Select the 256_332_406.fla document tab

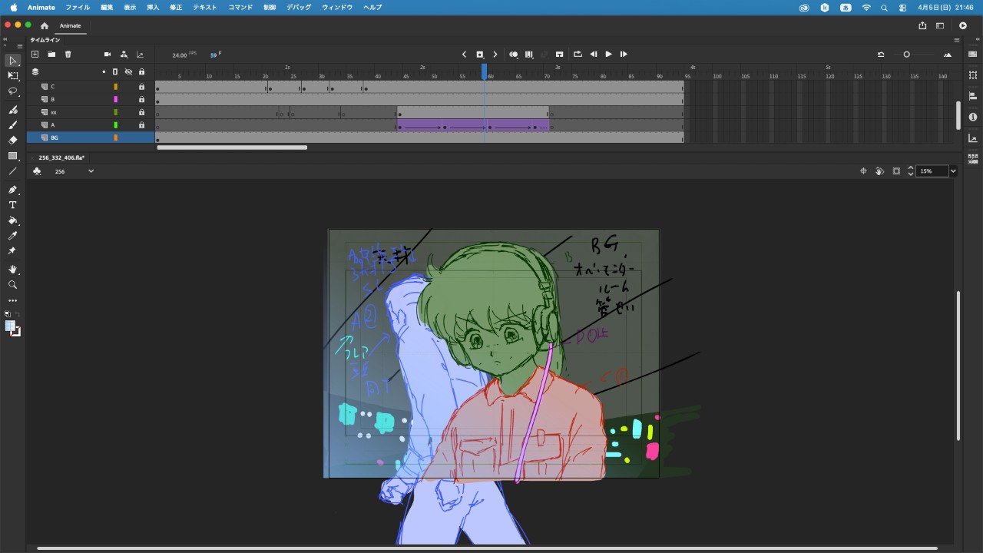pyautogui.click(x=61, y=157)
